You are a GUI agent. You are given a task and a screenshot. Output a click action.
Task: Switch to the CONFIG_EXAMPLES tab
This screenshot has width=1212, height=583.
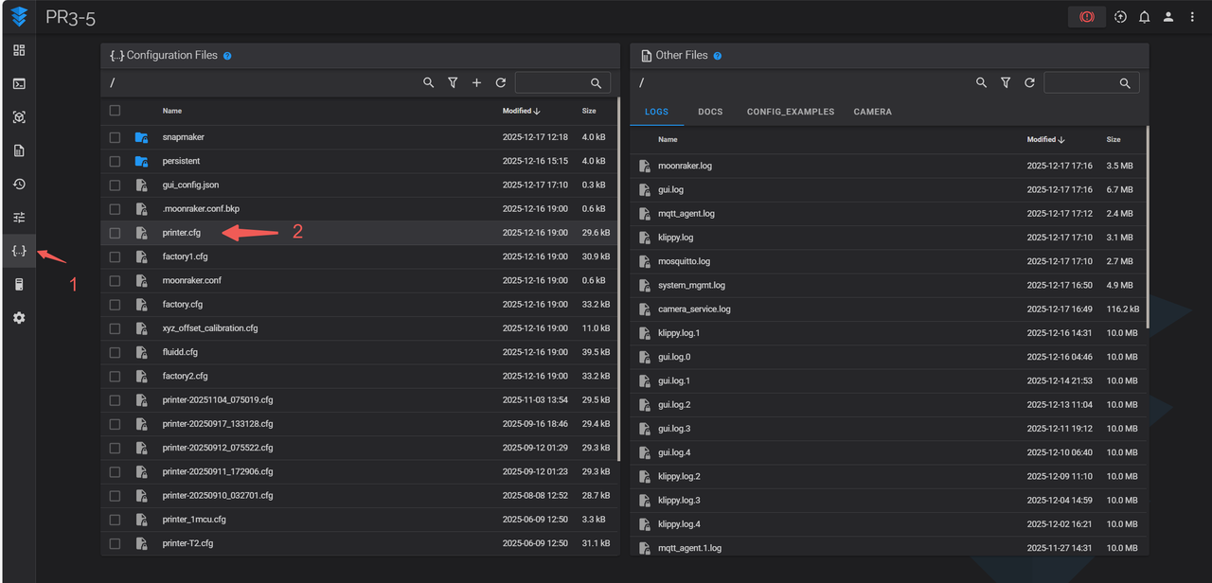[790, 112]
